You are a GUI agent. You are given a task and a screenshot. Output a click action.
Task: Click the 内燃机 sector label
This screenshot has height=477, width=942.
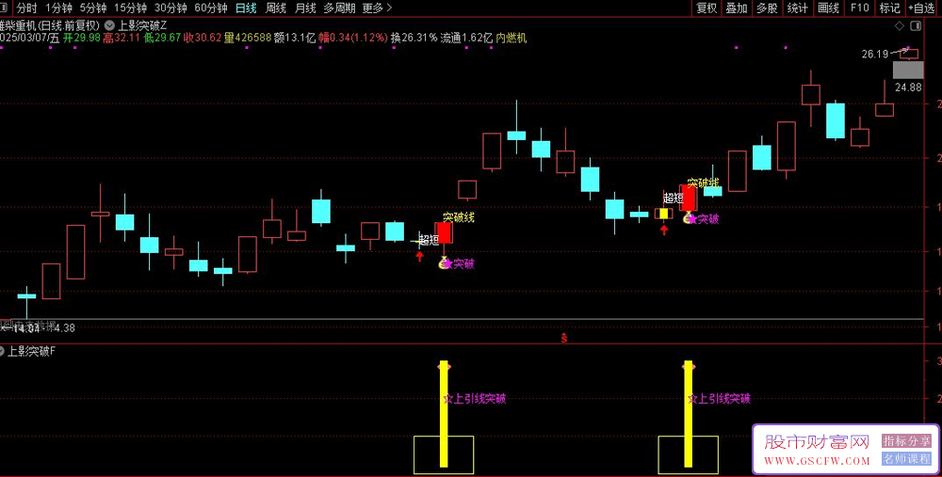[x=512, y=38]
